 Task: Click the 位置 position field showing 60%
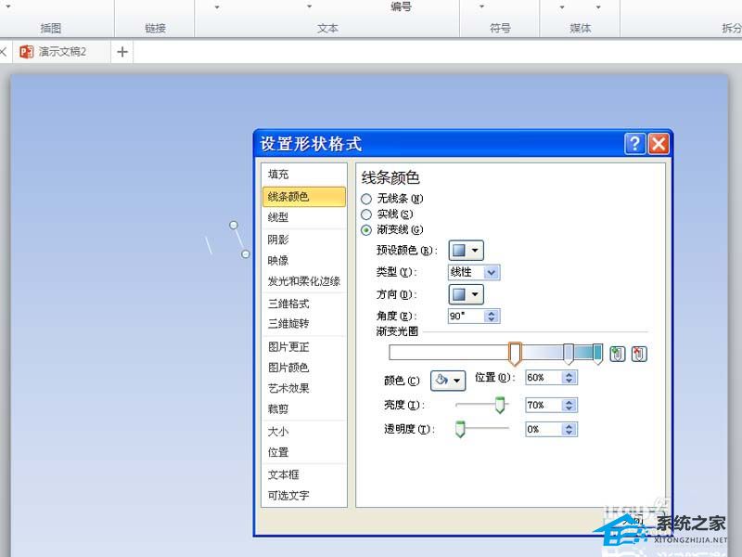[543, 378]
